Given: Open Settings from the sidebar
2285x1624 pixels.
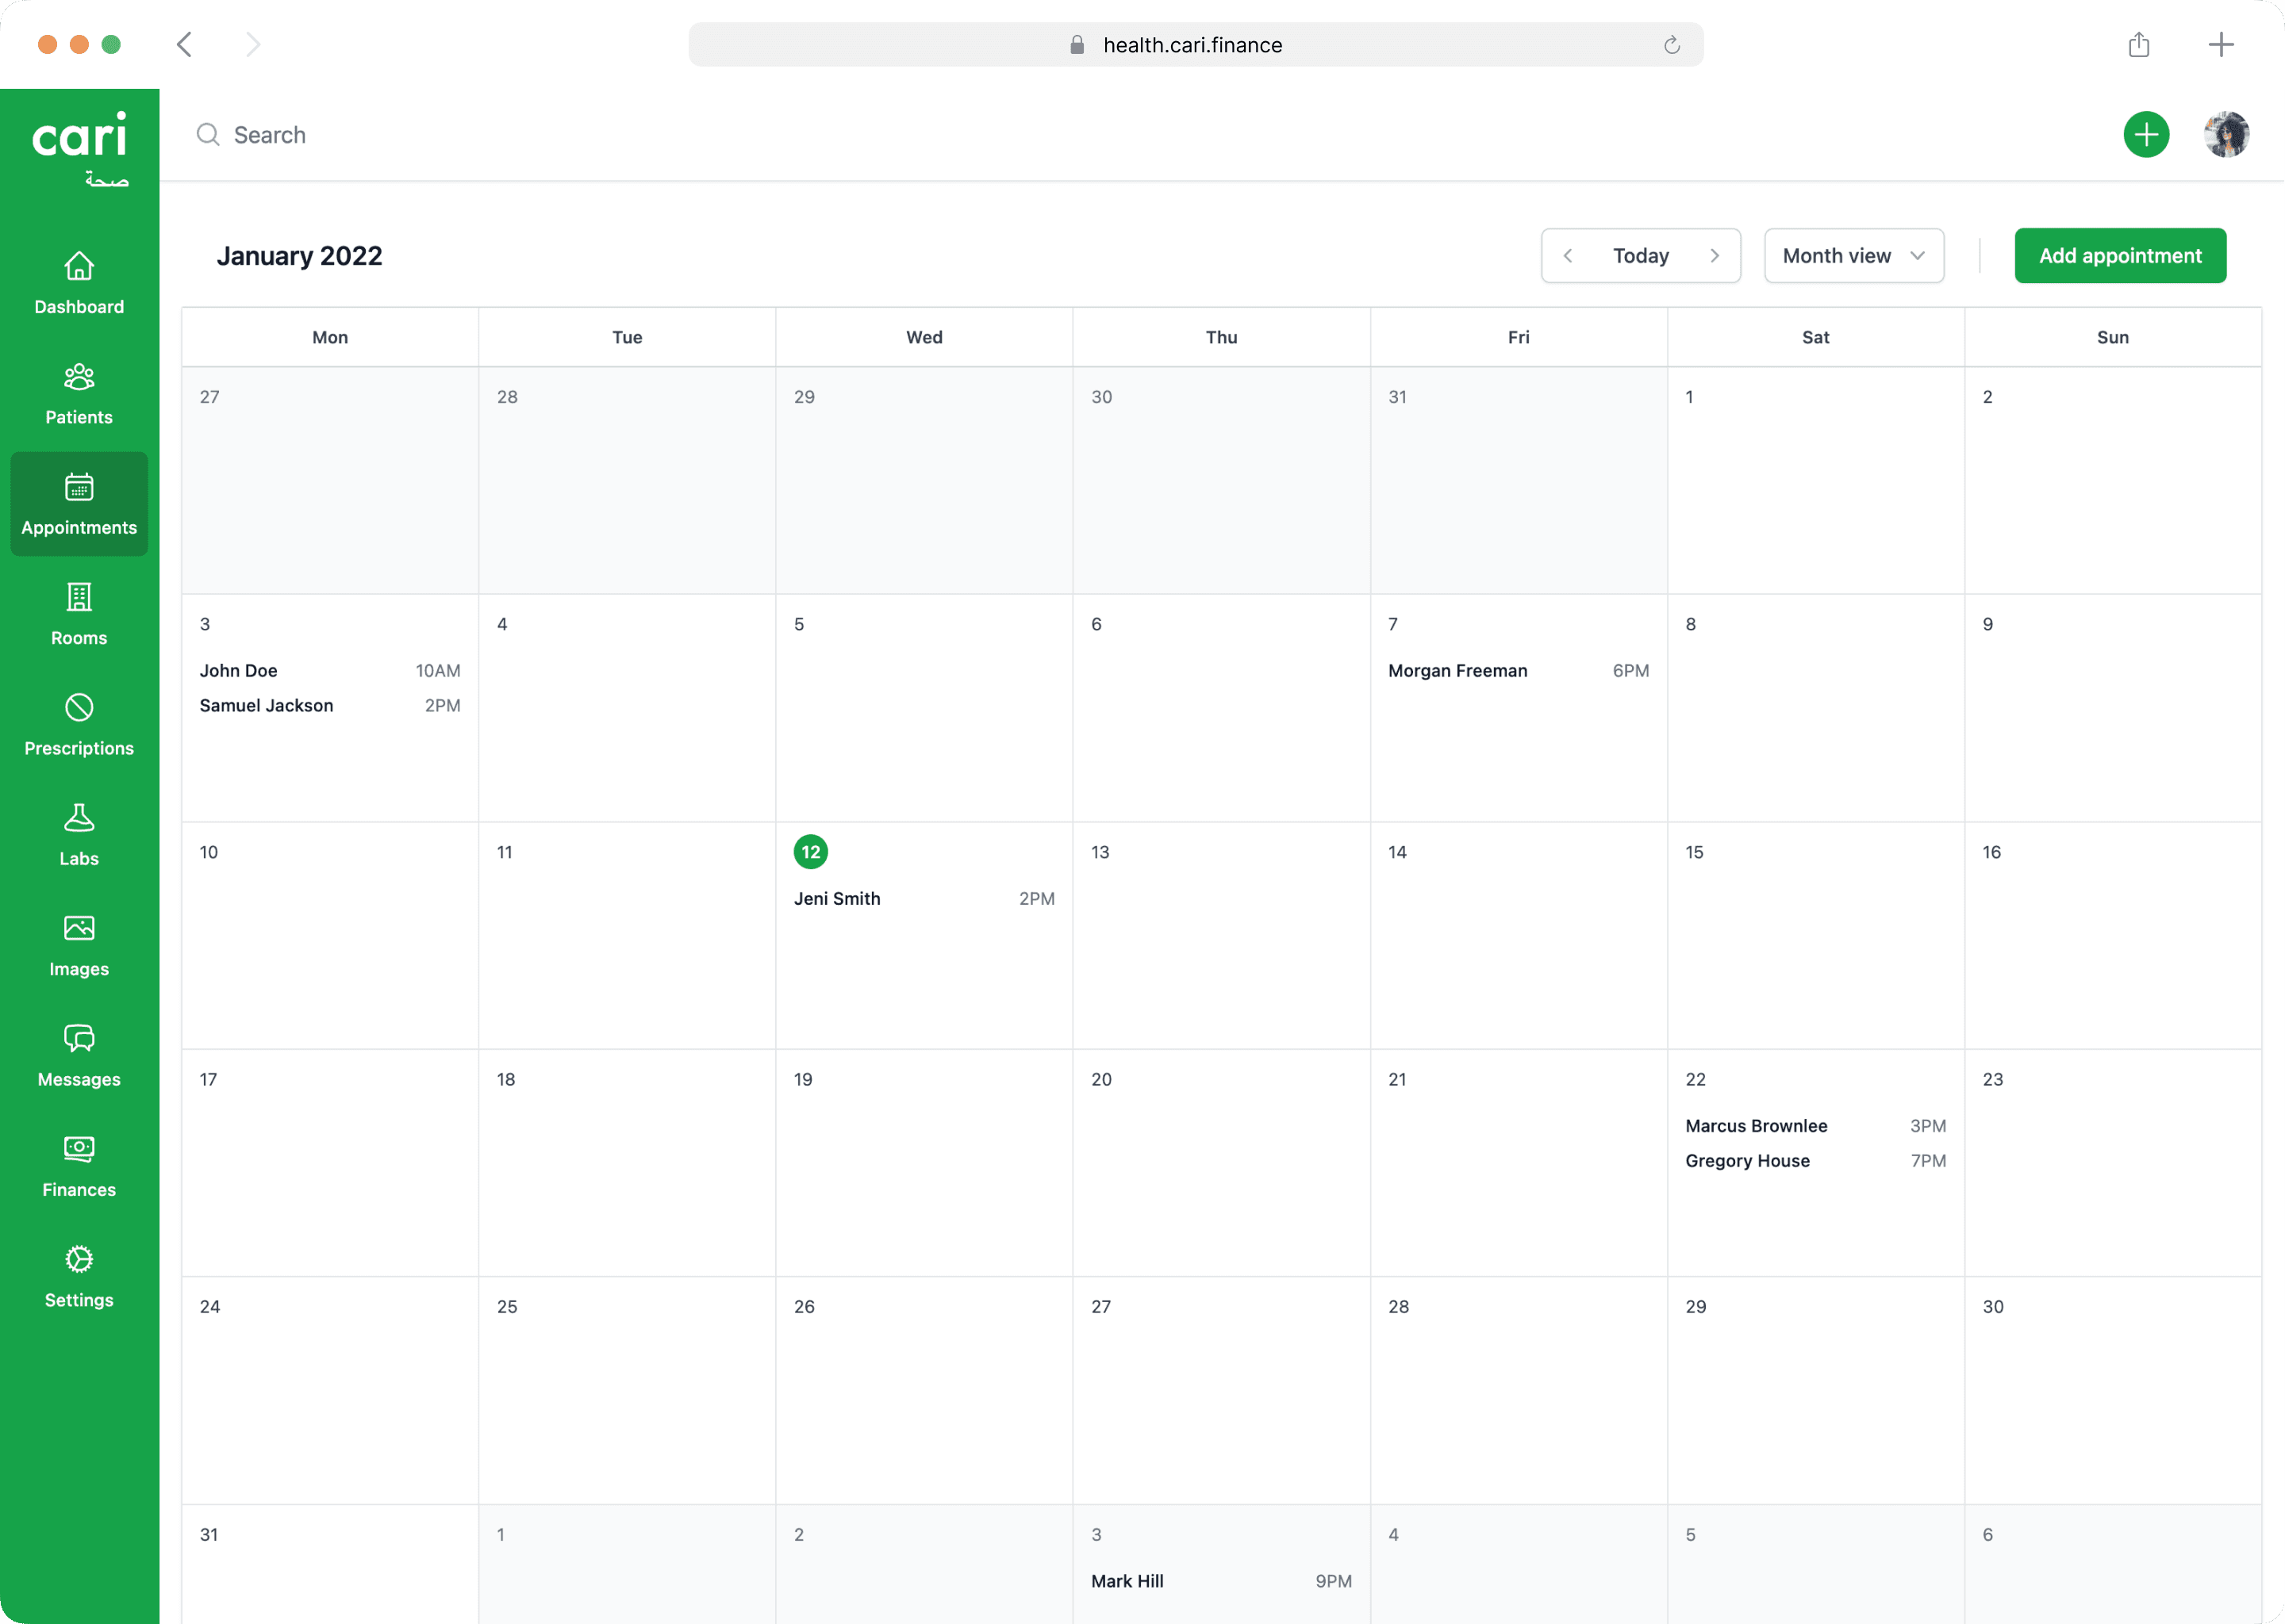Looking at the screenshot, I should point(78,1276).
